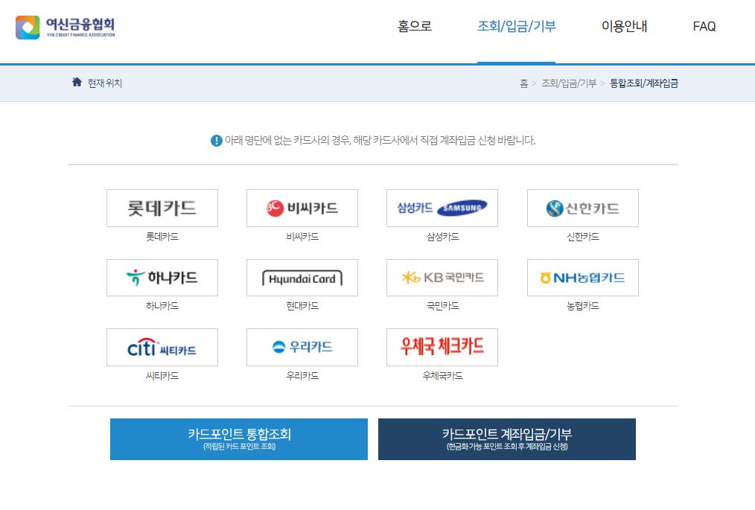The height and width of the screenshot is (510, 755).
Task: Click 카드포인트 통합조회 button
Action: pos(239,439)
